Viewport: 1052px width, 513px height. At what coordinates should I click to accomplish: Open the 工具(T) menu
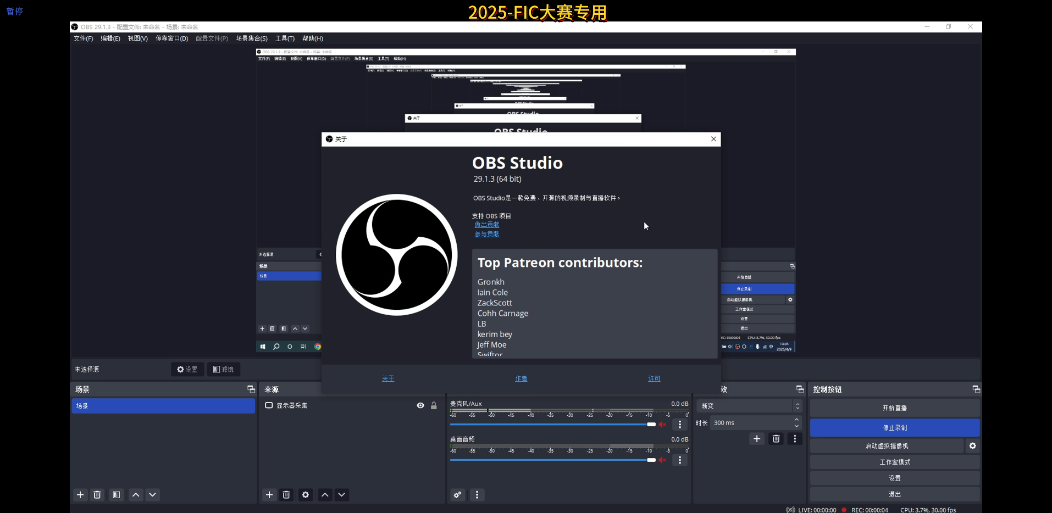285,38
